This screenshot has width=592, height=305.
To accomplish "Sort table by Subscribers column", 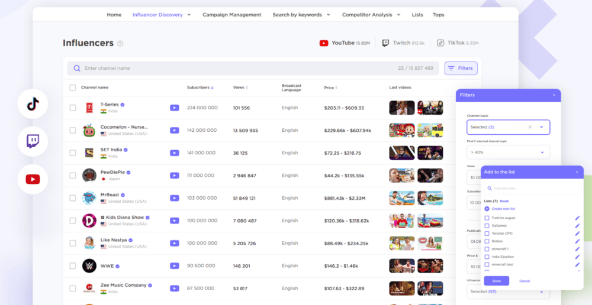I will click(x=200, y=87).
